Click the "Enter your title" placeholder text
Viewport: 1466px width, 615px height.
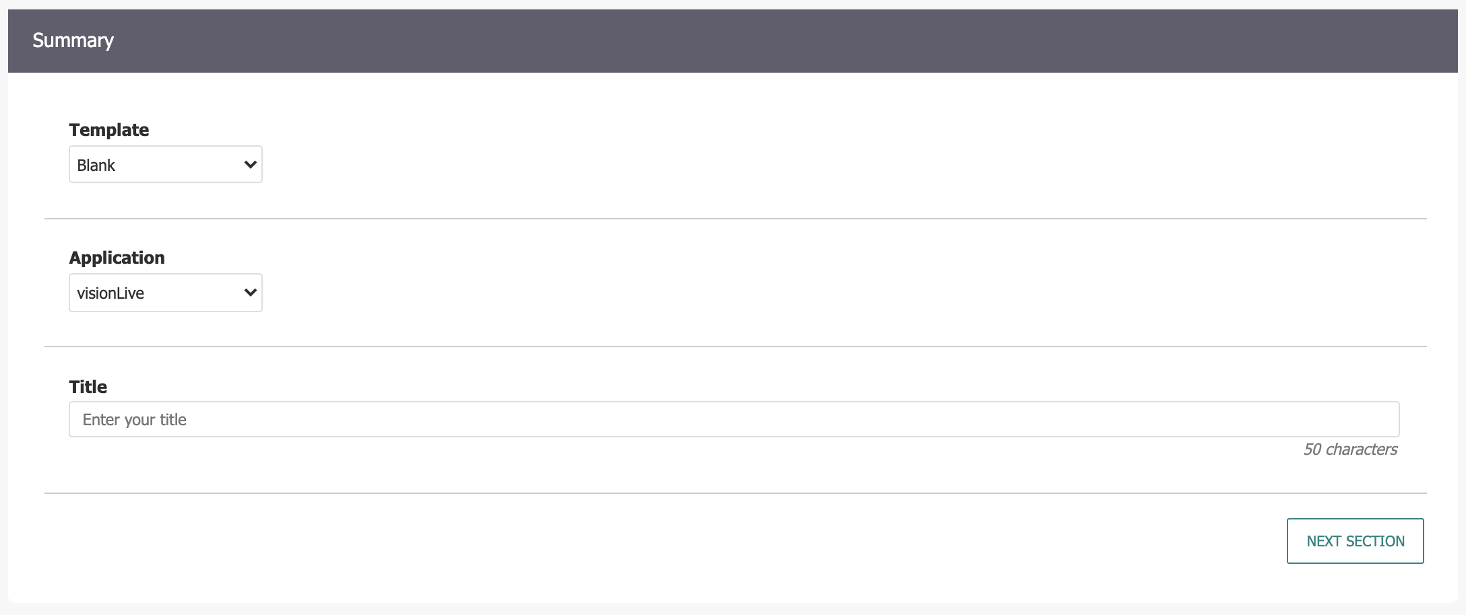135,420
